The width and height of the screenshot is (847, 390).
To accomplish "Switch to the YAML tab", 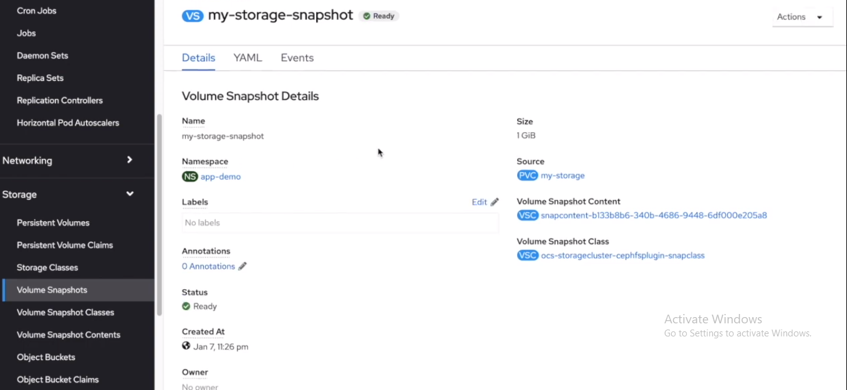I will click(248, 58).
